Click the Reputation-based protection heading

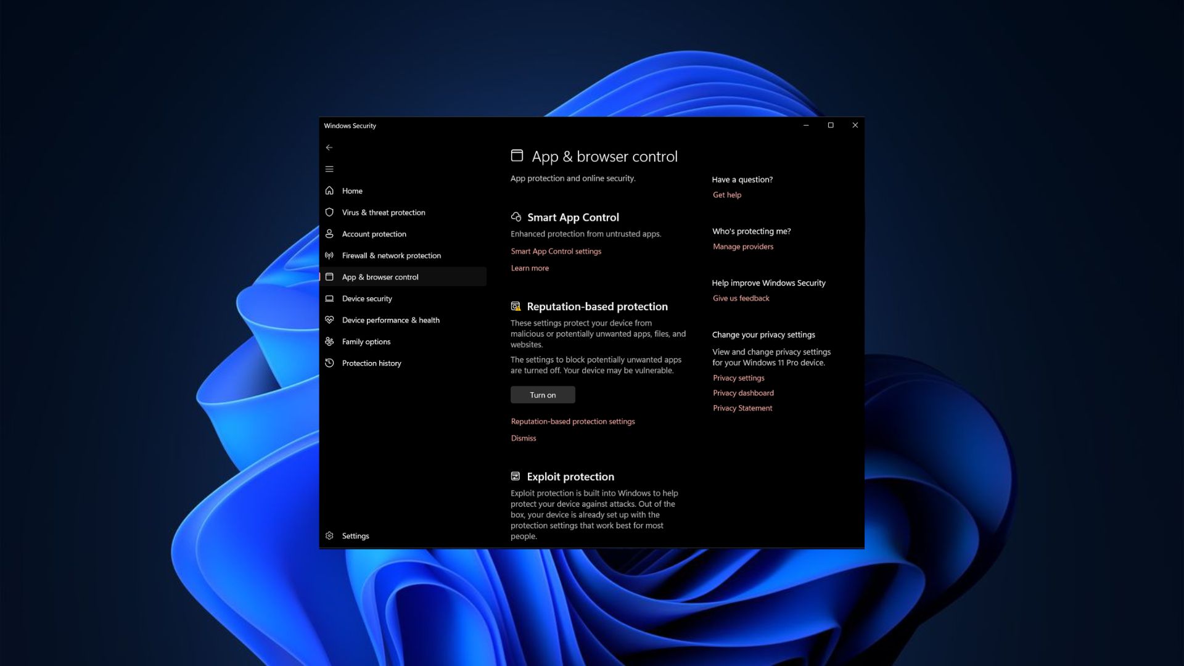click(597, 306)
